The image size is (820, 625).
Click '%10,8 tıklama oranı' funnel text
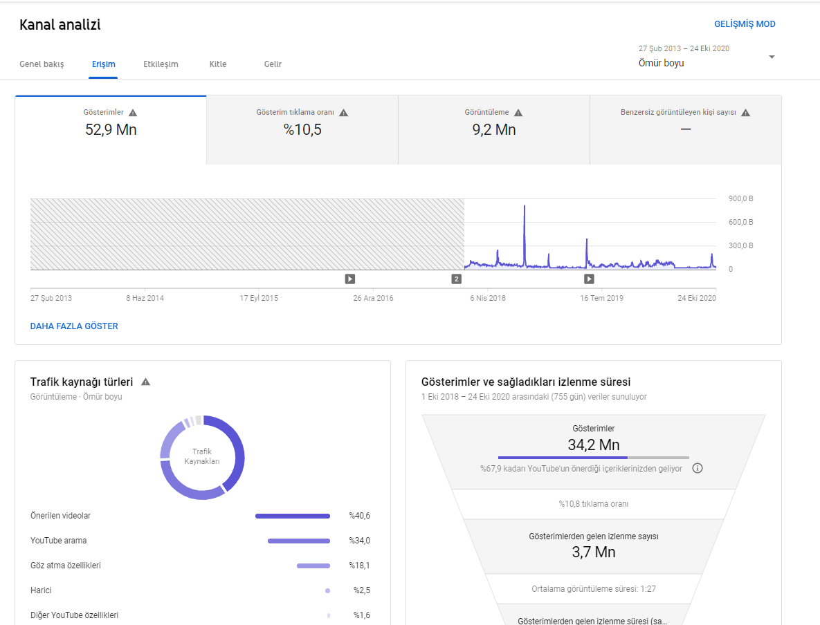tap(594, 504)
